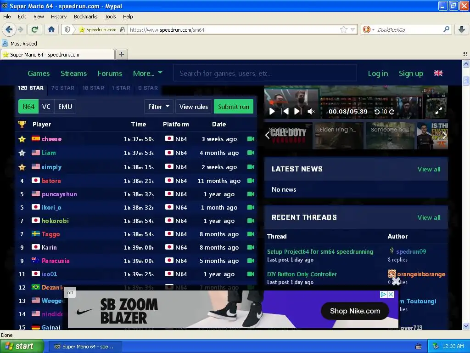The image size is (470, 353).
Task: Switch to the 70 STAR category tab
Action: [x=62, y=88]
